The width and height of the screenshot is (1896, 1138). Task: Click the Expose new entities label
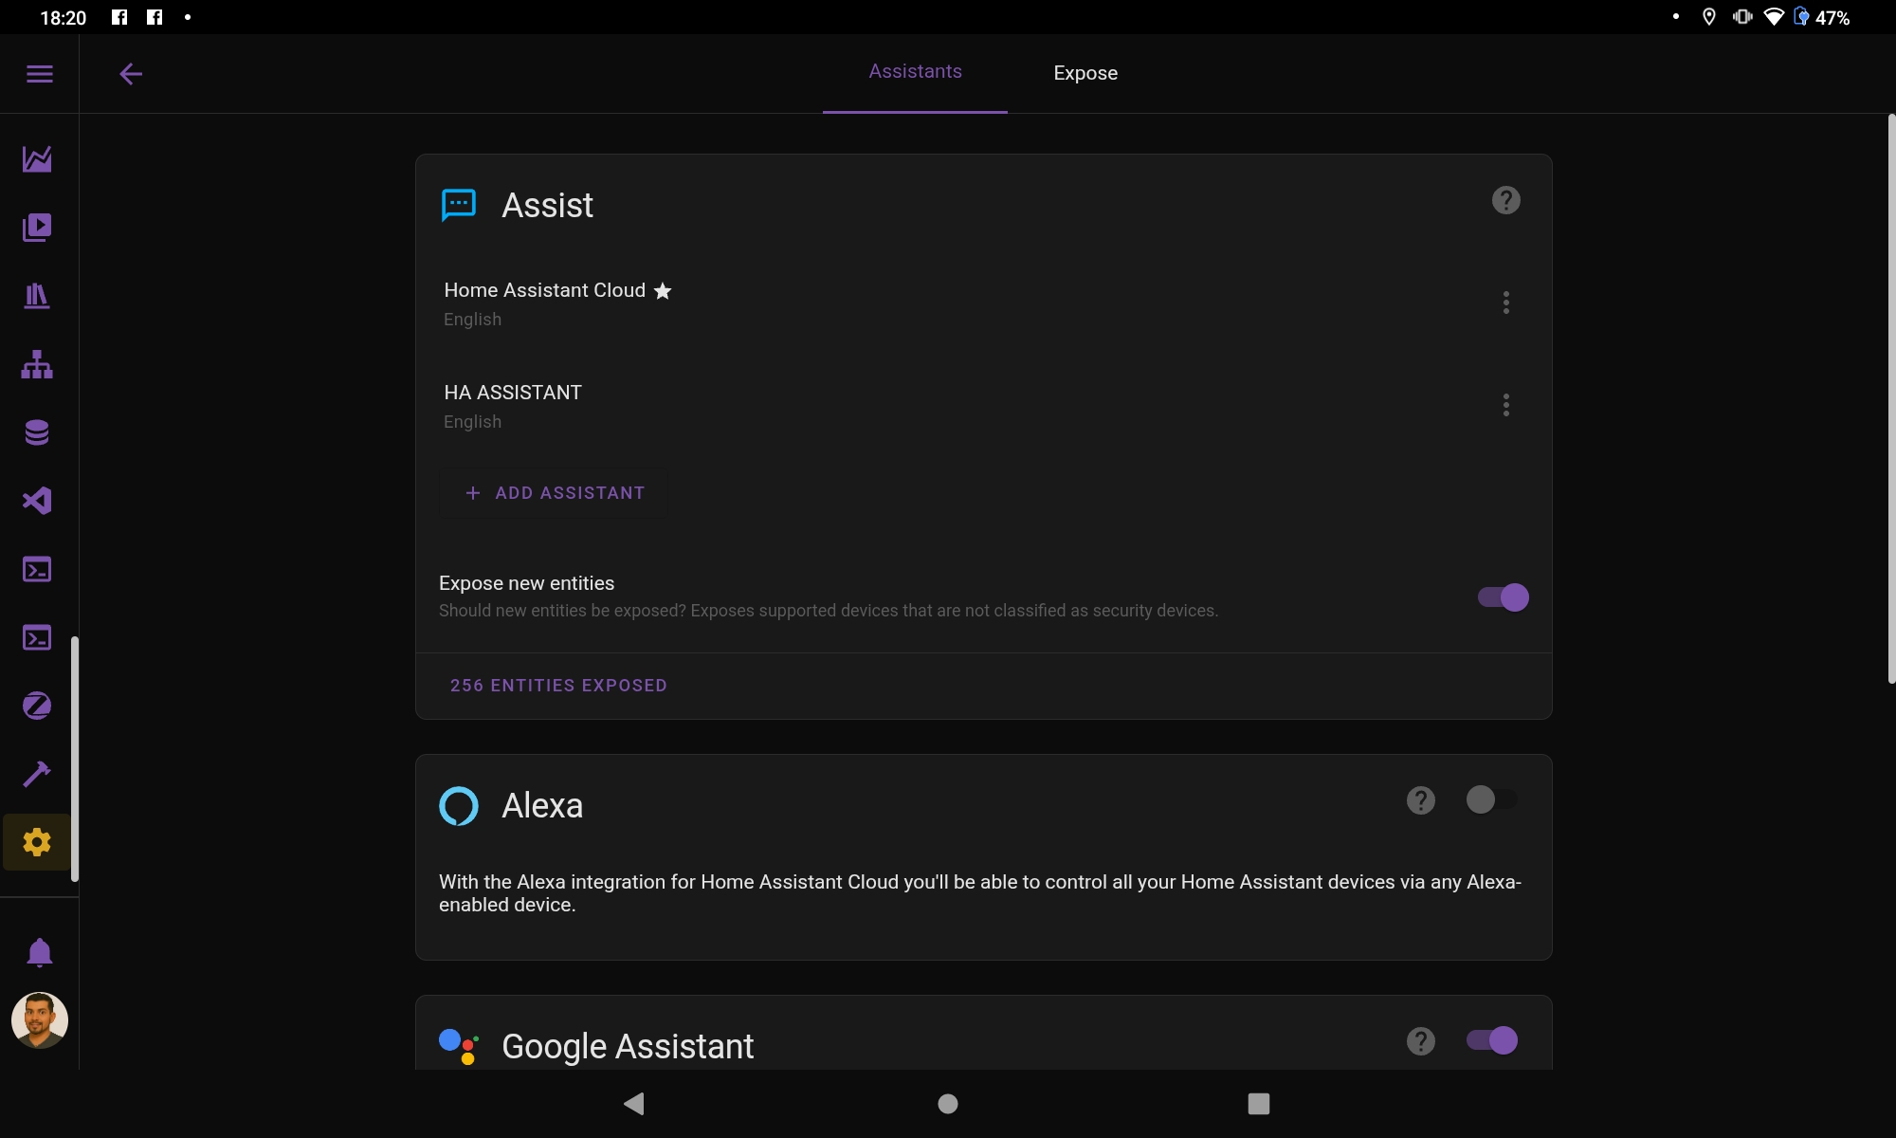[x=526, y=583]
